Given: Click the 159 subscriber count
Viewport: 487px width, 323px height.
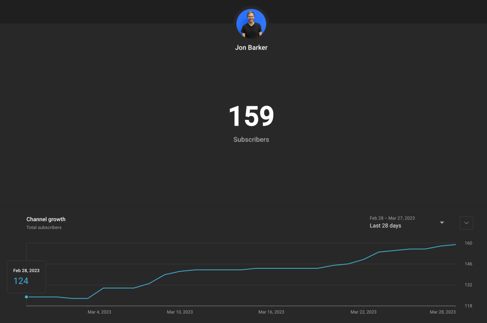Looking at the screenshot, I should click(251, 117).
